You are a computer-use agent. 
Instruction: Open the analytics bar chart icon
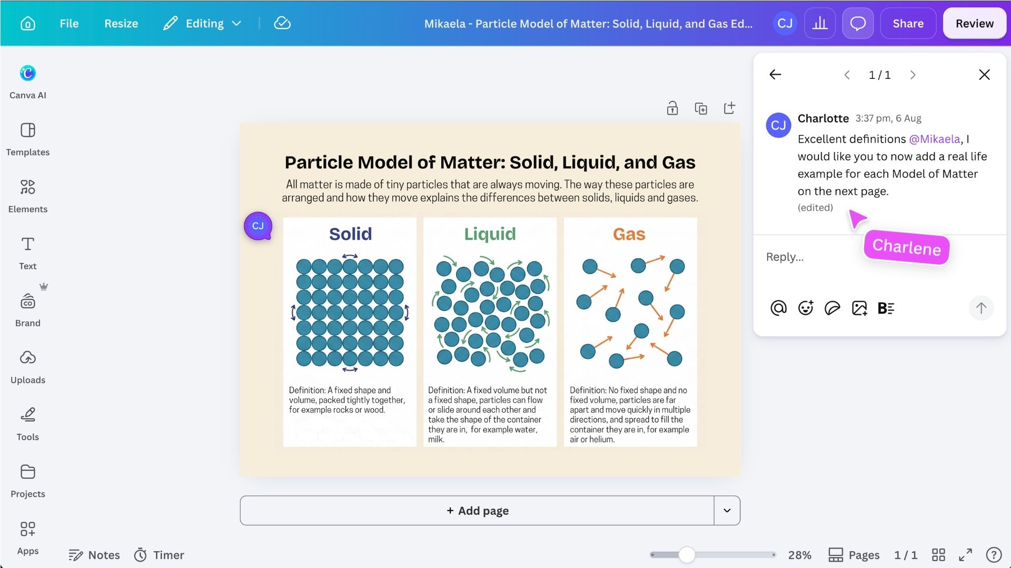(x=820, y=24)
